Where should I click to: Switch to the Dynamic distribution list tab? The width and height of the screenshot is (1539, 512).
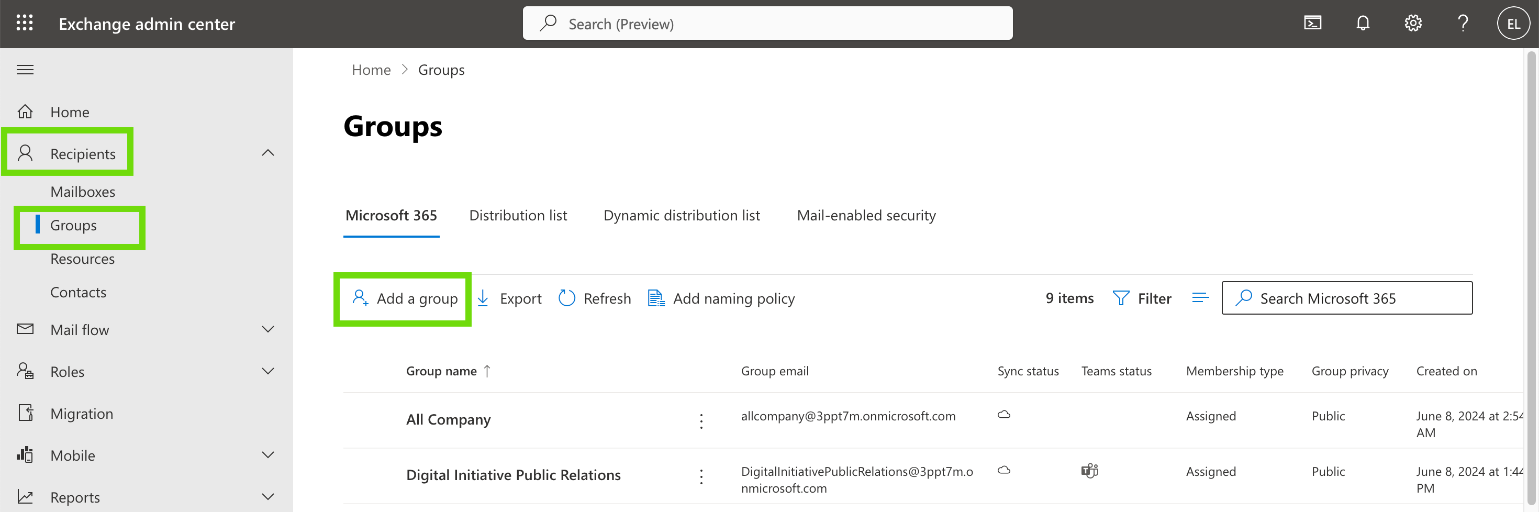coord(682,215)
